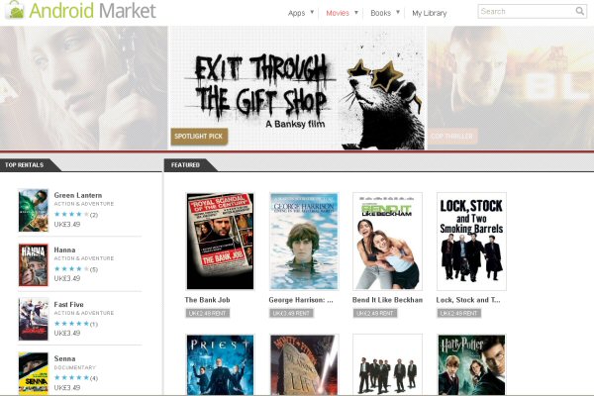The image size is (594, 396).
Task: Click the Android Market title text
Action: (x=92, y=10)
